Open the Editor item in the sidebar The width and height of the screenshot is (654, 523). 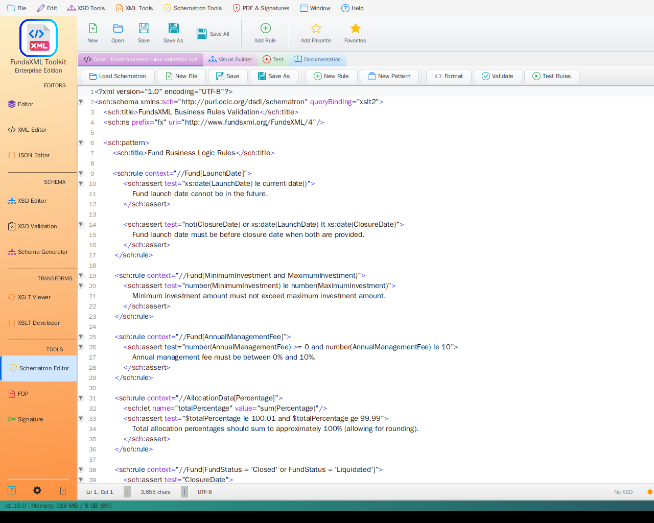tap(38, 104)
